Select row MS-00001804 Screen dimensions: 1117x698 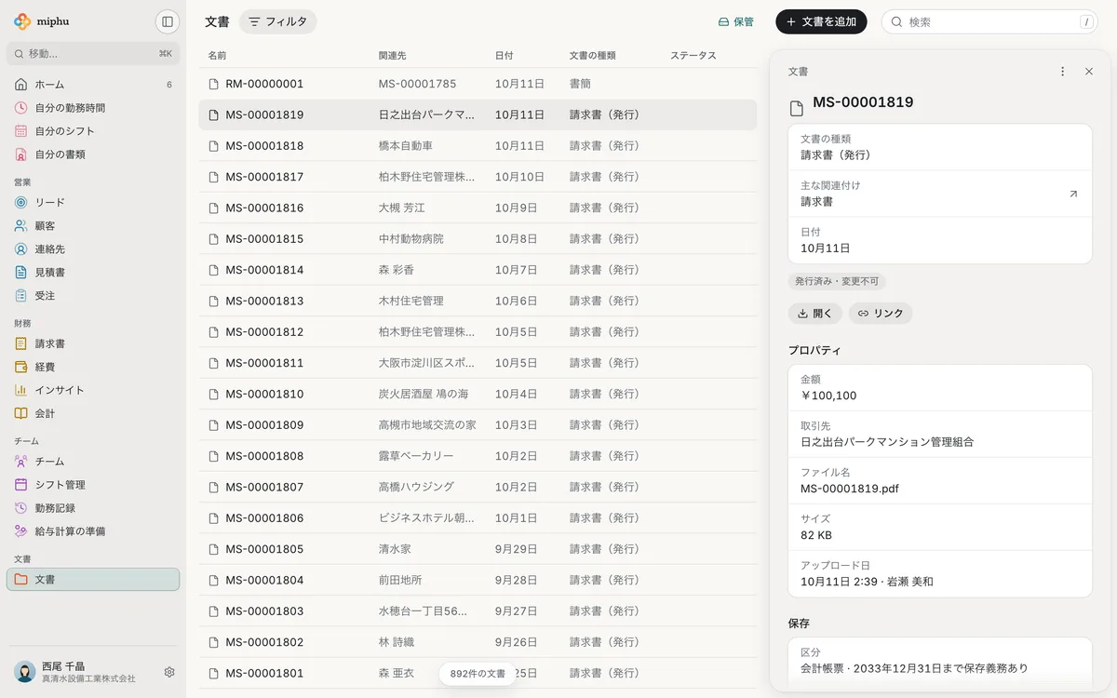point(478,580)
